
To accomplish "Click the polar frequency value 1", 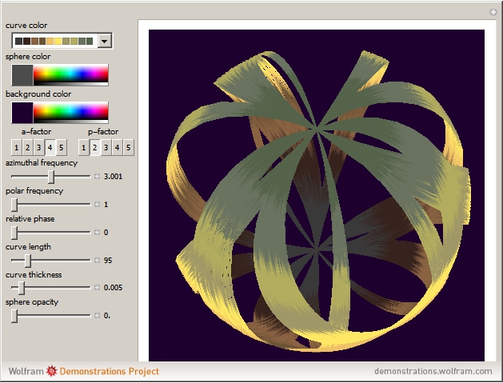I will (106, 205).
